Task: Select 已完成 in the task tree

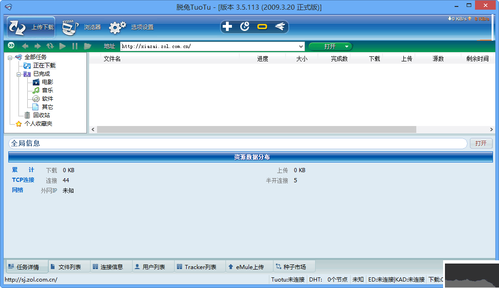Action: coord(42,74)
